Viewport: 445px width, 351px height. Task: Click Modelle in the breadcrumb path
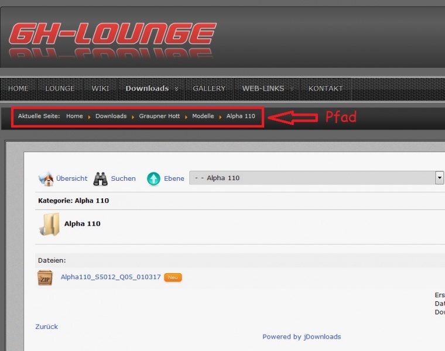coord(203,116)
